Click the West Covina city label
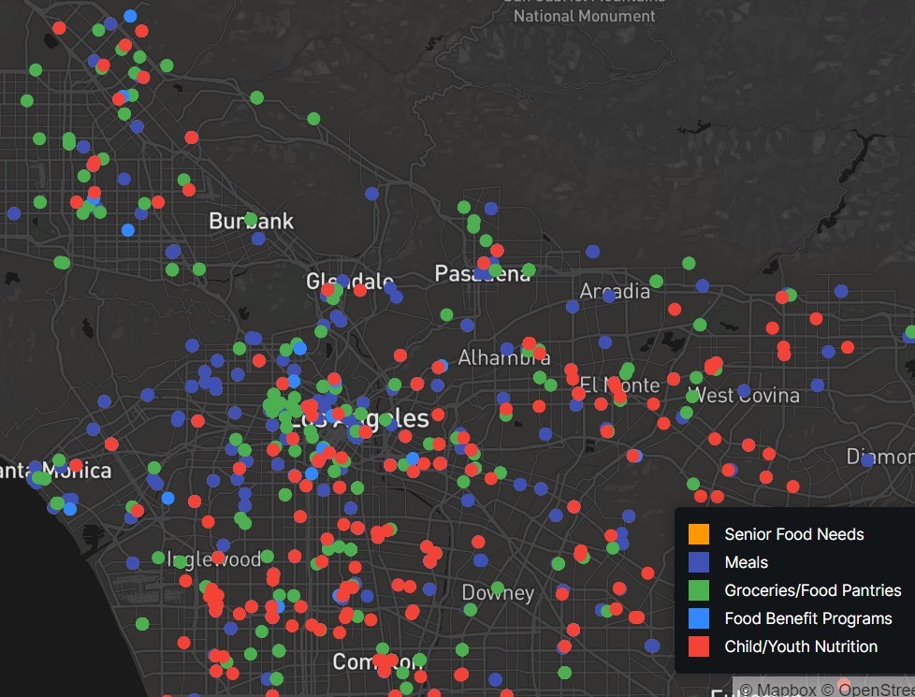 coord(744,395)
